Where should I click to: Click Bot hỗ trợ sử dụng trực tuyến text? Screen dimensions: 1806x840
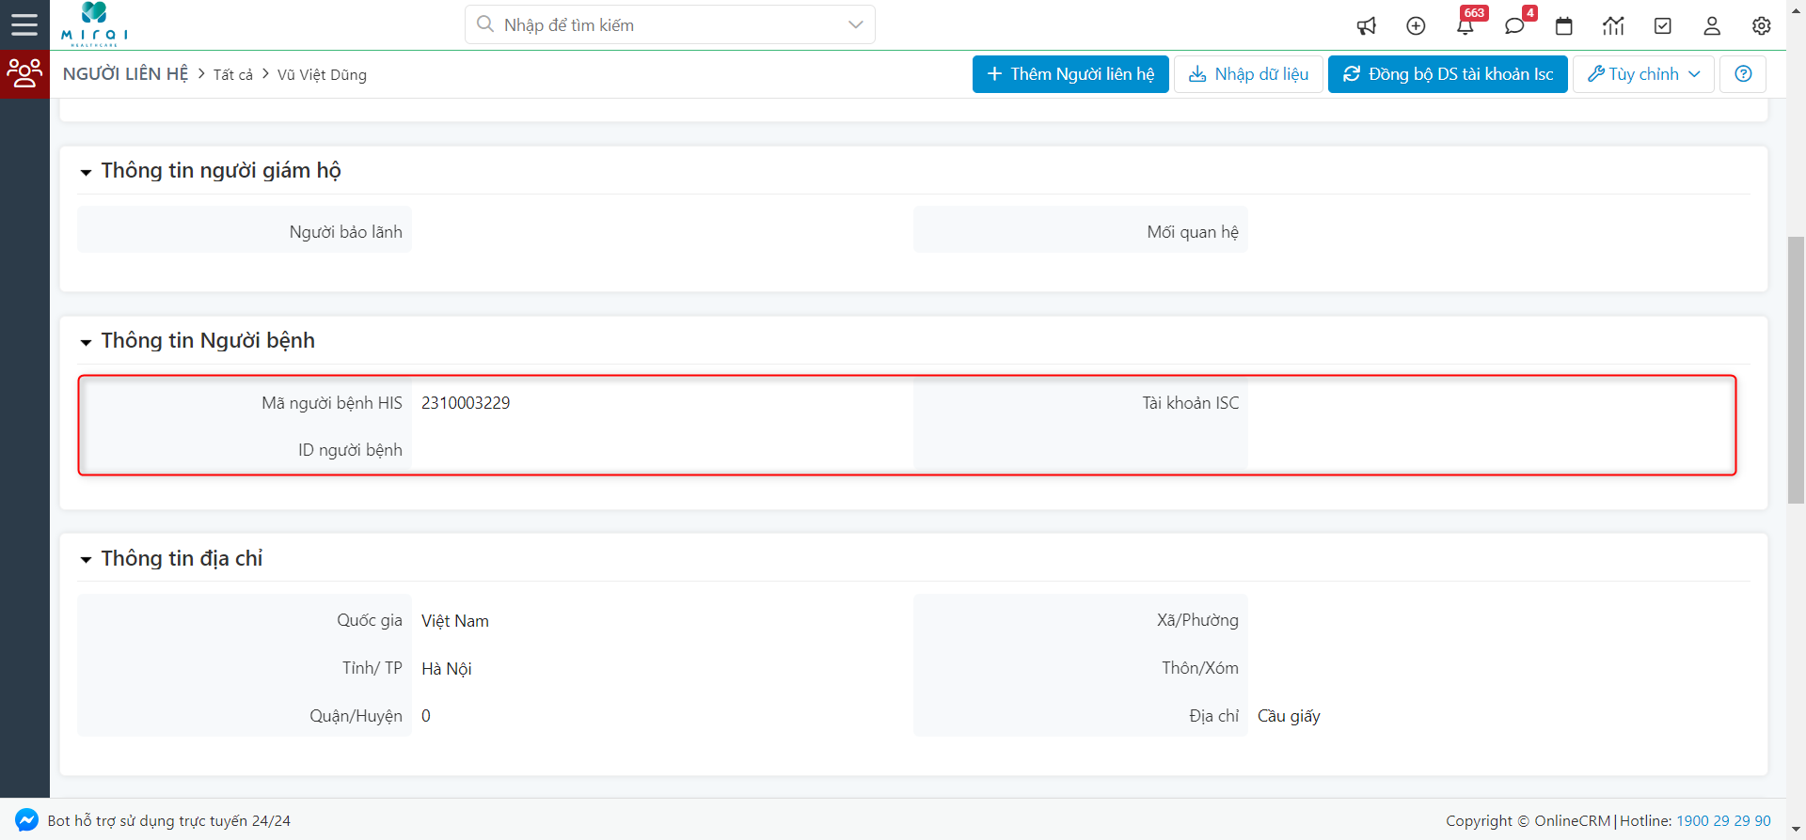(169, 820)
